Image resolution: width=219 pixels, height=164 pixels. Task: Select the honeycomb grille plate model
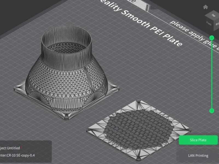138,130
